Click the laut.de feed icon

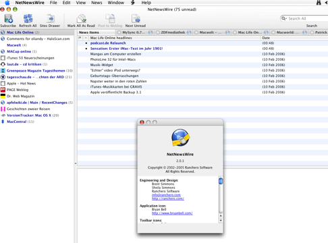(3, 64)
